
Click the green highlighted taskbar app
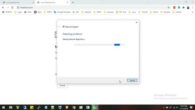pos(95,107)
